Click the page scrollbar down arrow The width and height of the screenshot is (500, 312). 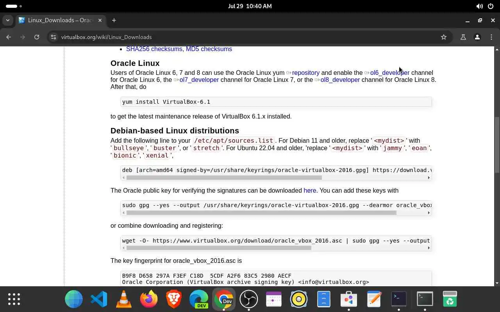pyautogui.click(x=497, y=283)
